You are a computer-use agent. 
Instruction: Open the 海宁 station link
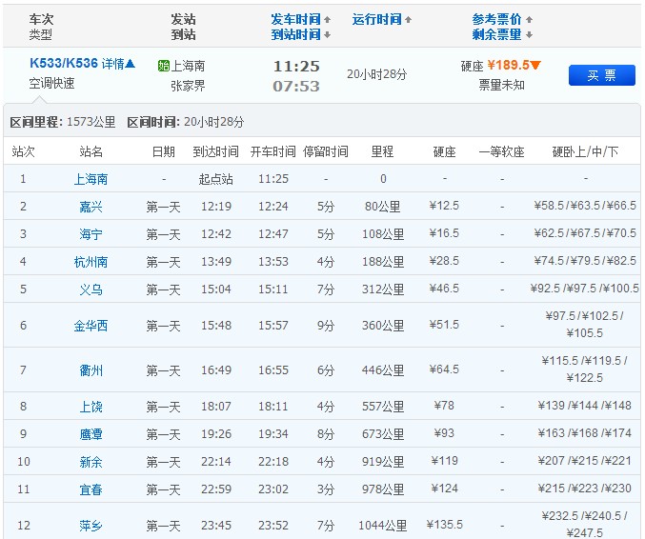(91, 234)
